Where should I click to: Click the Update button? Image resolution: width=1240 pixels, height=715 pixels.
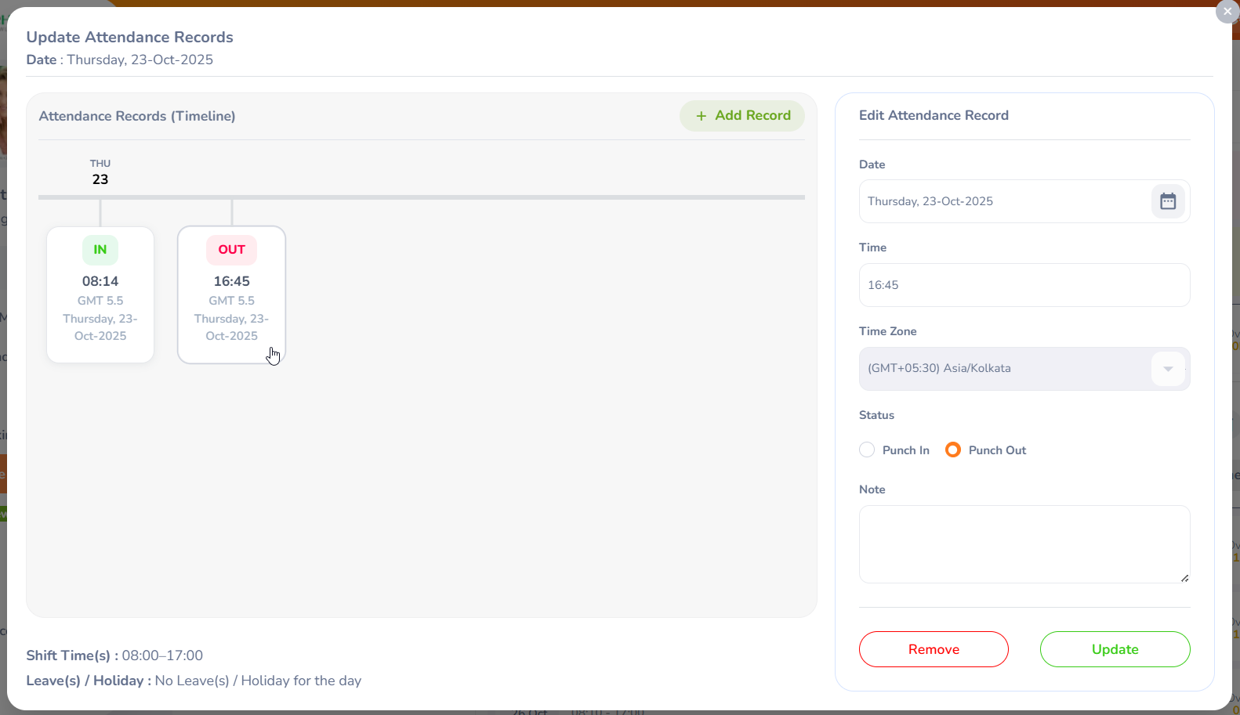click(x=1115, y=649)
